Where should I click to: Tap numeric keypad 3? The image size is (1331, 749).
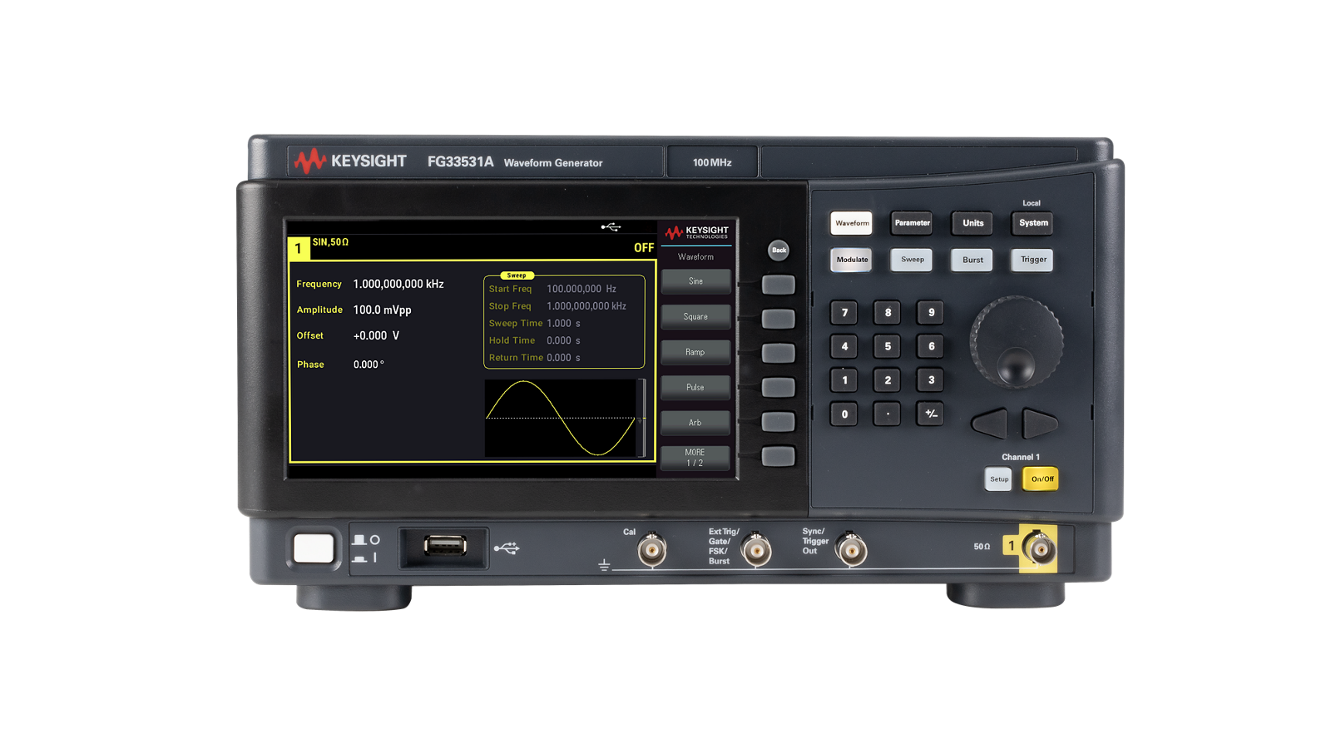[931, 380]
